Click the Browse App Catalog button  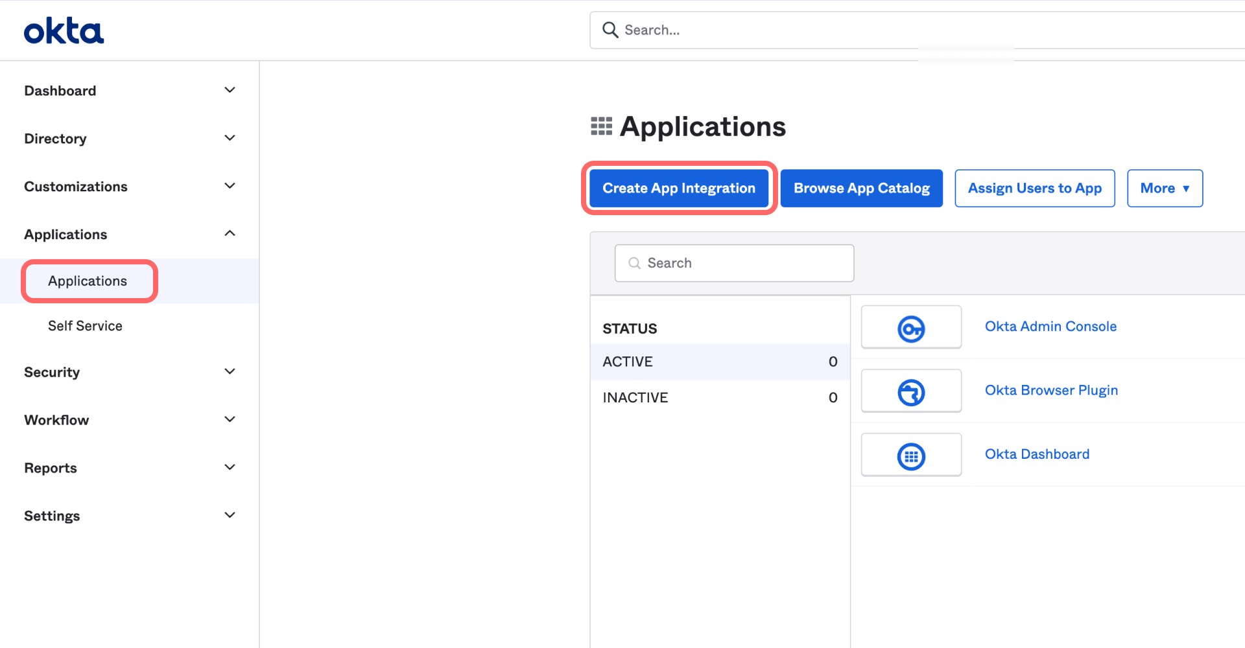(x=861, y=188)
